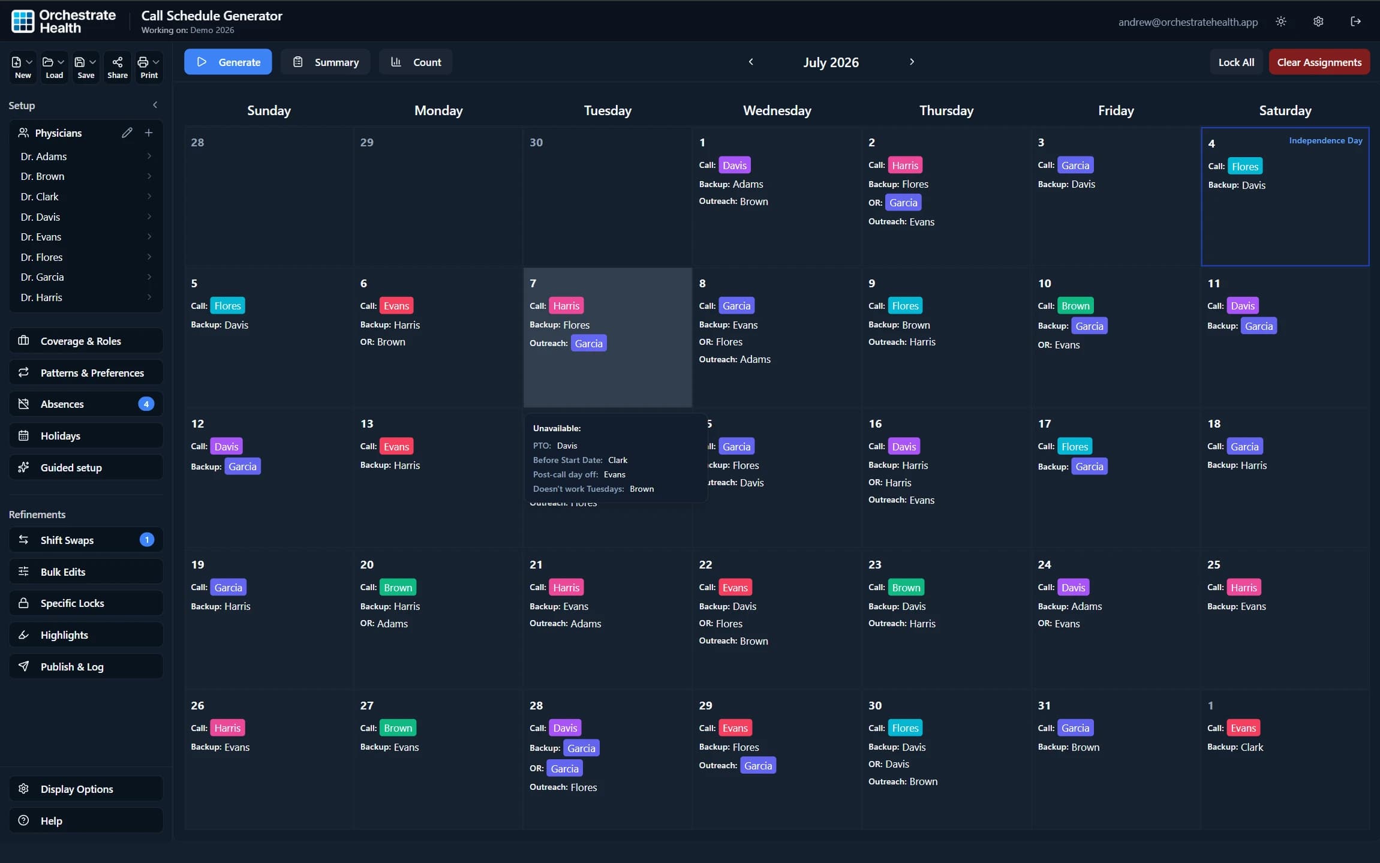1380x863 pixels.
Task: Select the July 4 Independence Day cell
Action: tap(1285, 196)
